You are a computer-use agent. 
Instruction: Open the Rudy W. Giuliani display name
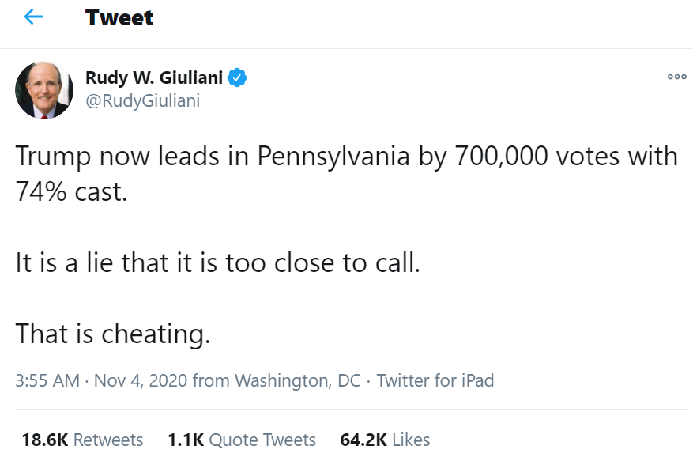(154, 77)
